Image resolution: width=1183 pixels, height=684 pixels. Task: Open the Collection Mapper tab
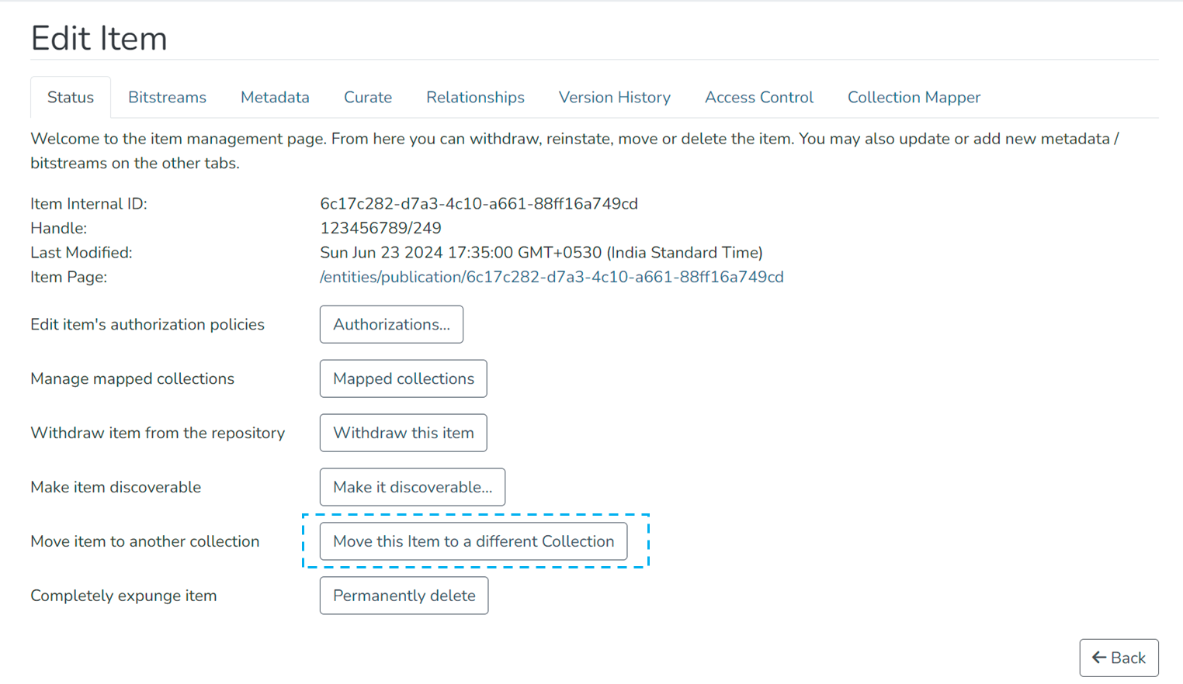(x=914, y=97)
